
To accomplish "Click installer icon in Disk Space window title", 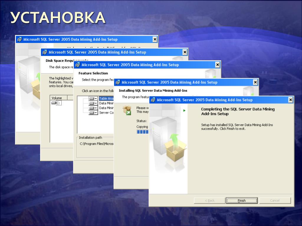I will [x=45, y=52].
